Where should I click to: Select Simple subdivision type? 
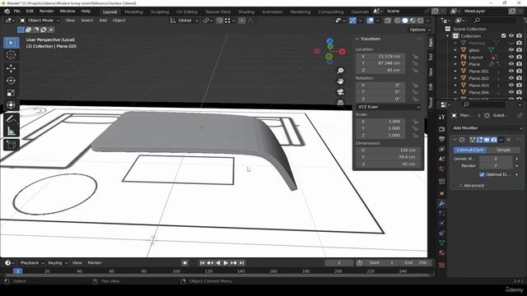(503, 150)
